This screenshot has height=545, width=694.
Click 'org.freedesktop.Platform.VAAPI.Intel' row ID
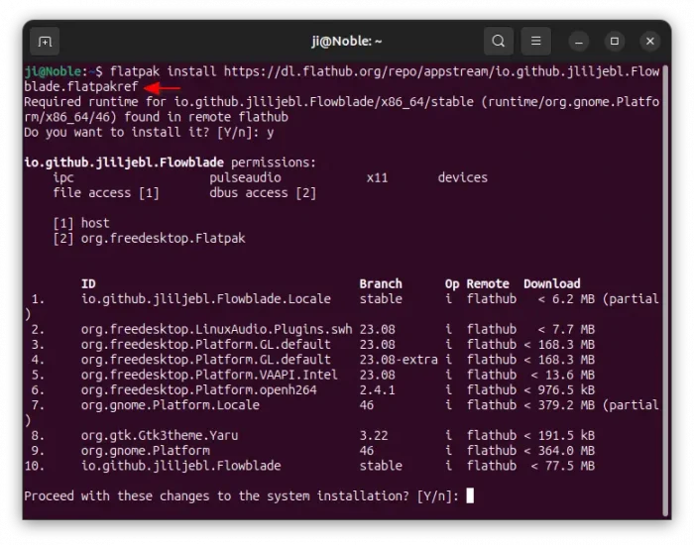pos(209,376)
